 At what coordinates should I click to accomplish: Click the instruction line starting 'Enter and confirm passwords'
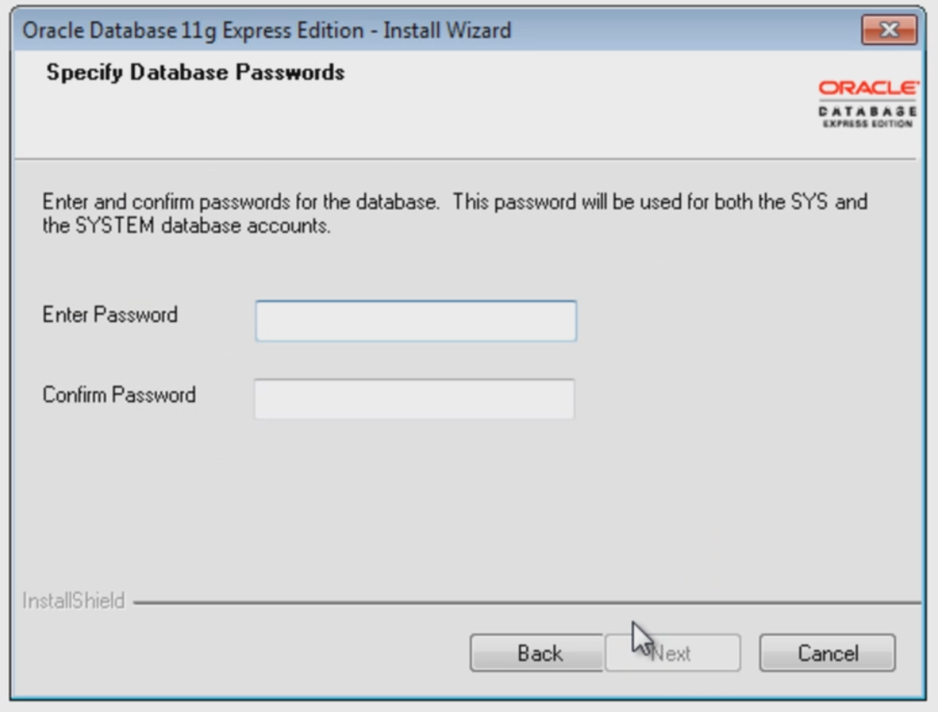454,202
